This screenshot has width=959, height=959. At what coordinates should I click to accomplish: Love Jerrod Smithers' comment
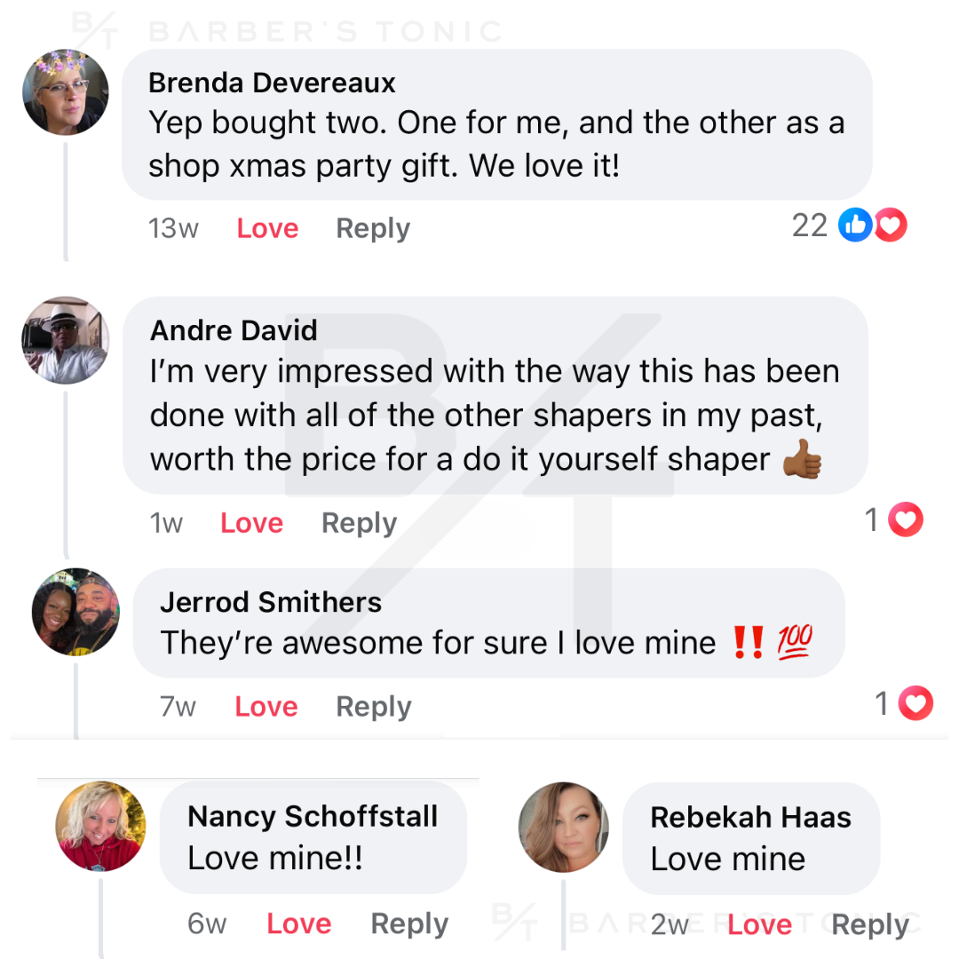pos(266,707)
